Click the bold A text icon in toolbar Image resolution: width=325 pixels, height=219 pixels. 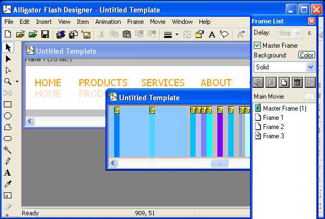click(212, 35)
